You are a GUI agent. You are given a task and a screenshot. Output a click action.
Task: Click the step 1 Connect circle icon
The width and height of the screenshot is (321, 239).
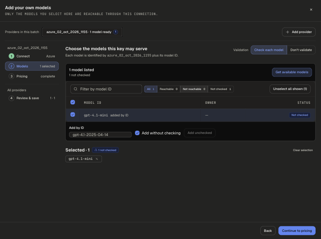11,56
